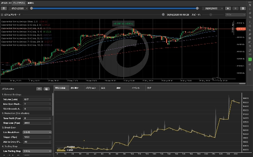Select the grid pattern drawing tool
The image size is (253, 157).
click(250, 38)
